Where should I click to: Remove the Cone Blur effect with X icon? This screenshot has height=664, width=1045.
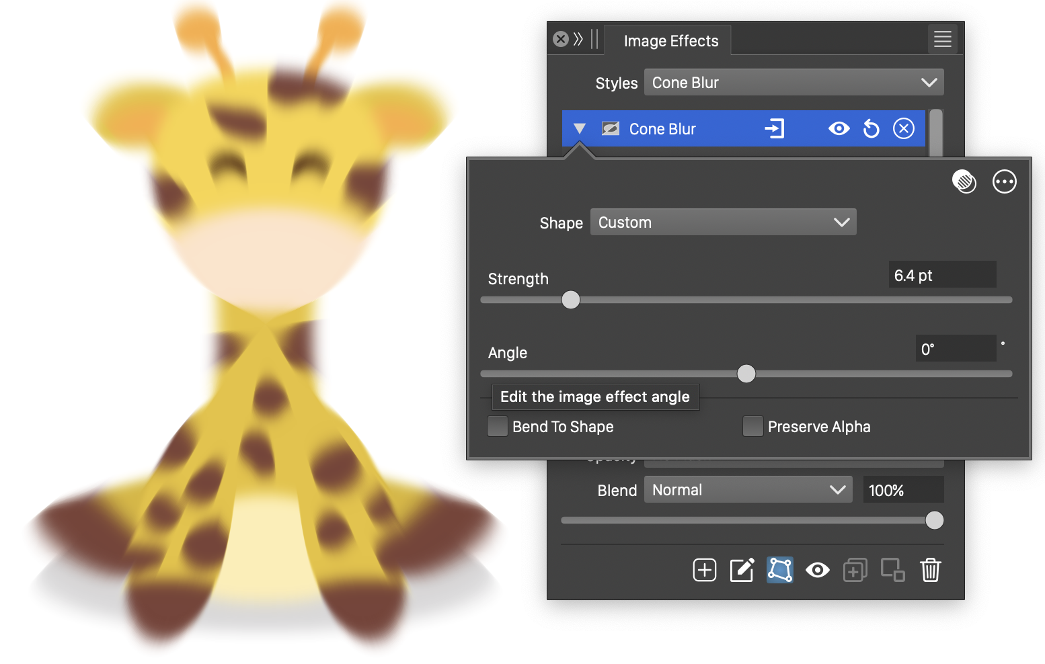pos(903,128)
